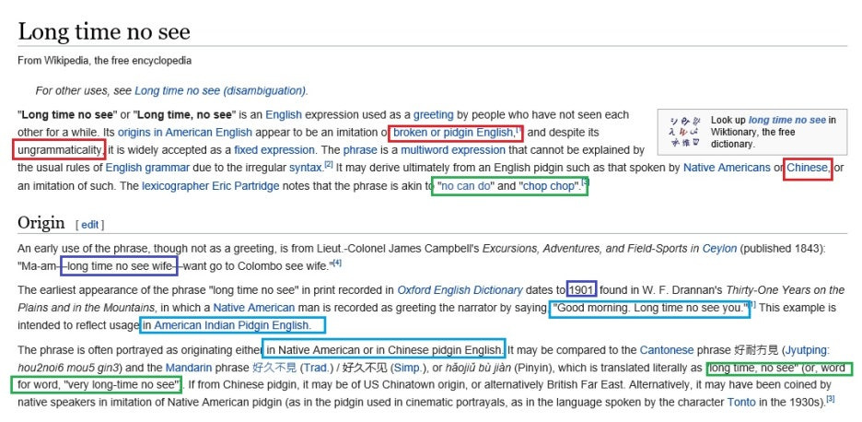Image resolution: width=862 pixels, height=422 pixels.
Task: Open the 'Native American' link in the Origin section
Action: pos(254,308)
